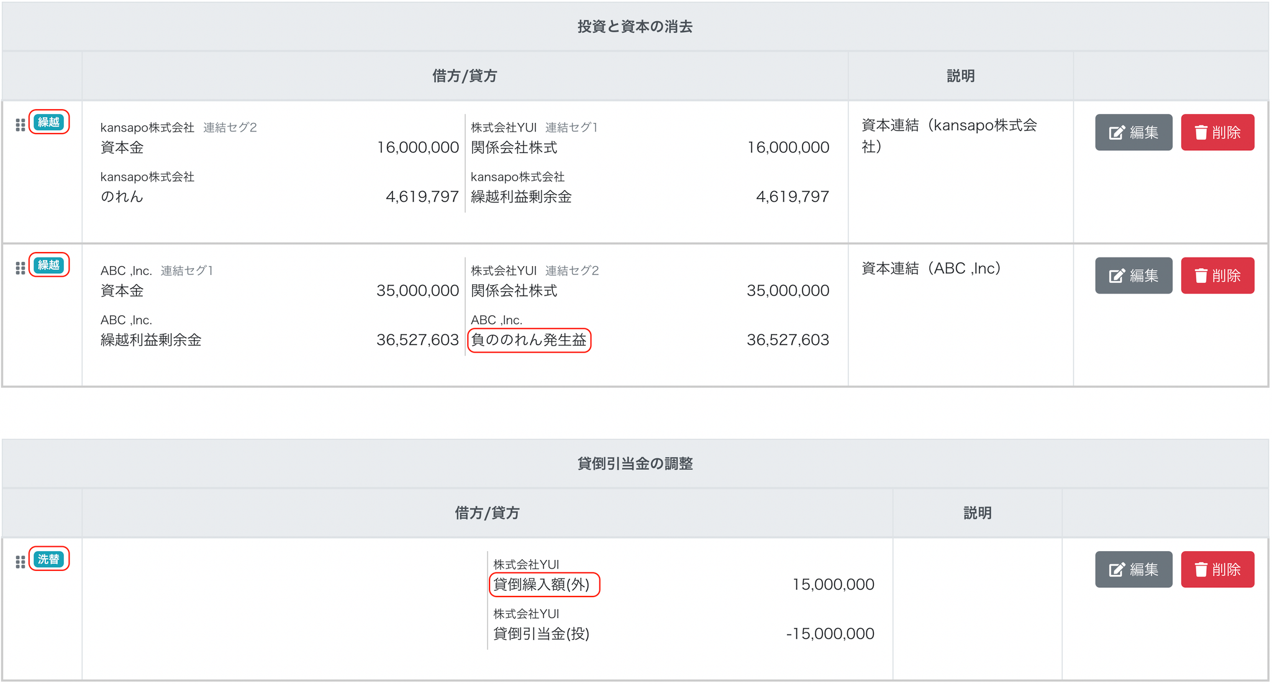Click 繰越 badge on kansapo株式会社 entry
The width and height of the screenshot is (1272, 684).
pos(48,122)
